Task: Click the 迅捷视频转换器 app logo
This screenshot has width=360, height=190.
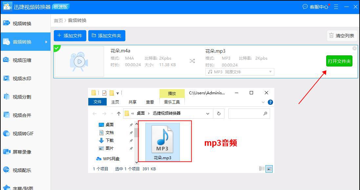Action: (x=7, y=7)
